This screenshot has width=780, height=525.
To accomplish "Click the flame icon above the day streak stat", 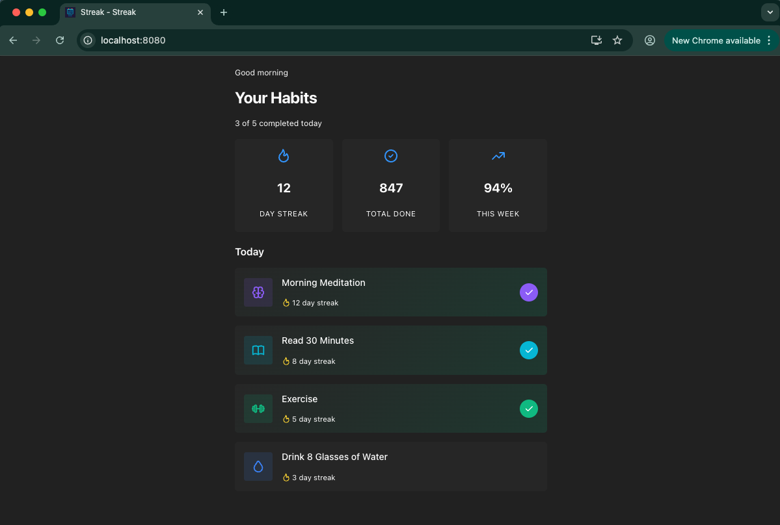I will pos(284,155).
